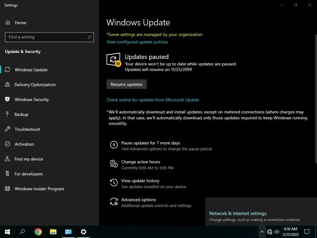Open View configured update policies link
The height and width of the screenshot is (238, 317).
click(x=137, y=42)
